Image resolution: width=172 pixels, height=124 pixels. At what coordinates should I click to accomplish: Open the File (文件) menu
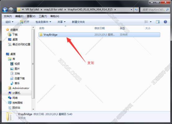[8, 16]
